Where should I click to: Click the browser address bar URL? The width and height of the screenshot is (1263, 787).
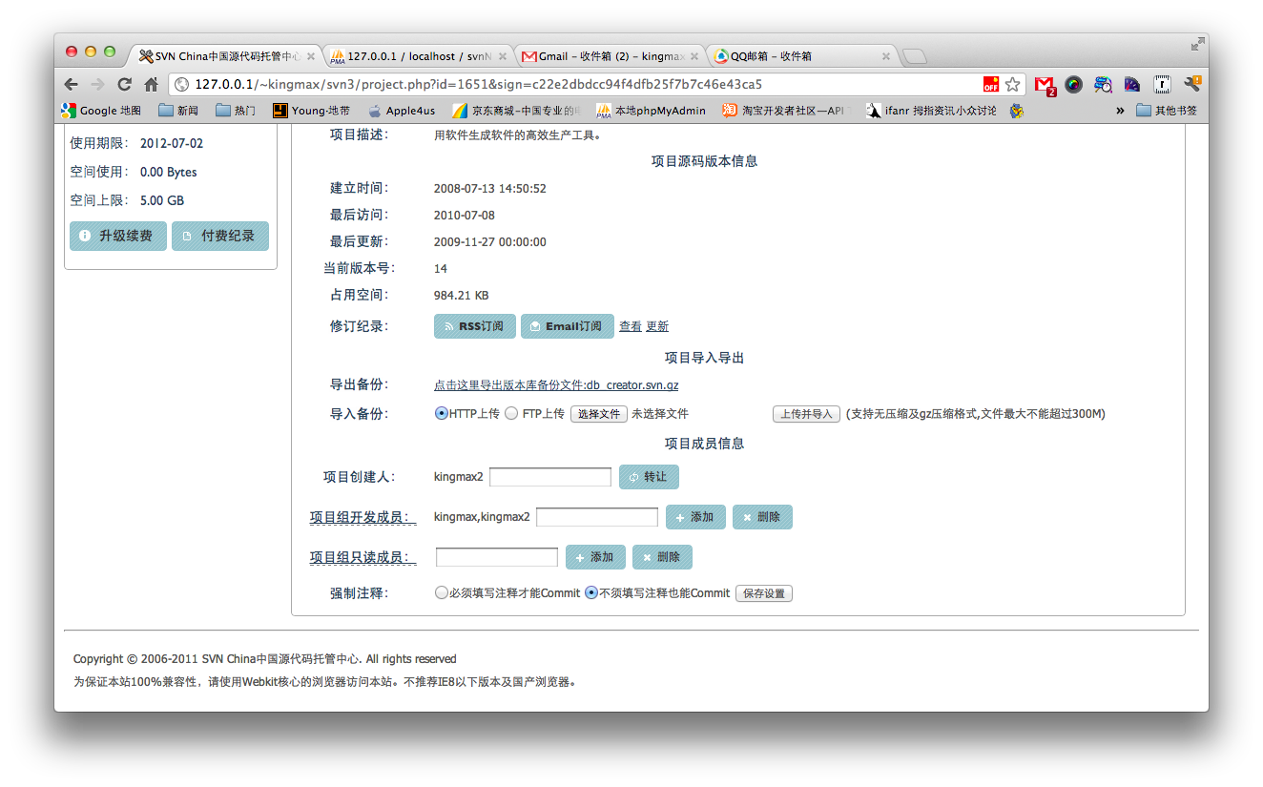coord(478,84)
